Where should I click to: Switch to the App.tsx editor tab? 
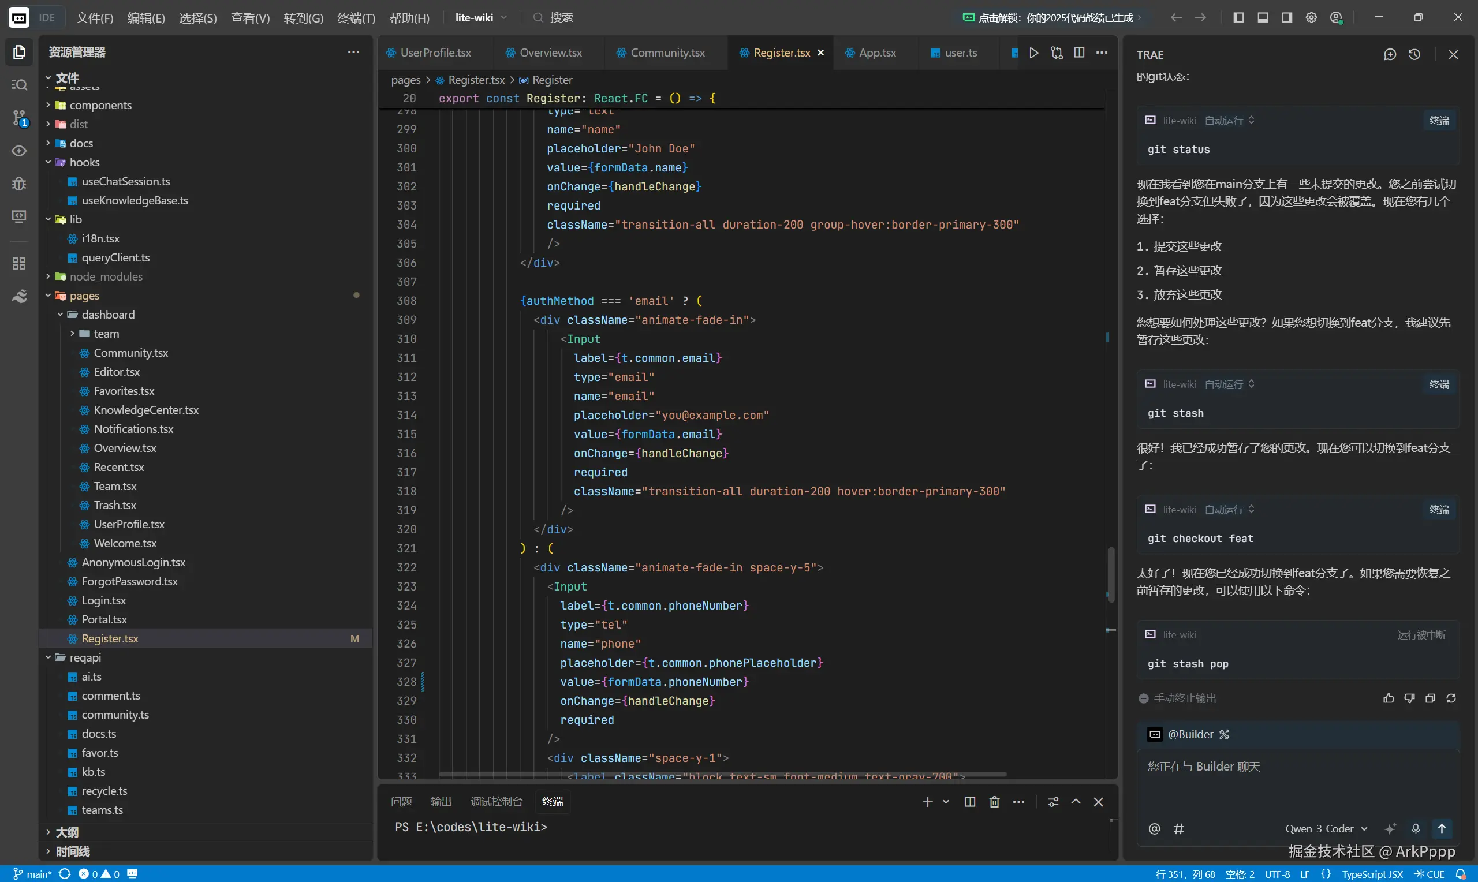click(876, 53)
